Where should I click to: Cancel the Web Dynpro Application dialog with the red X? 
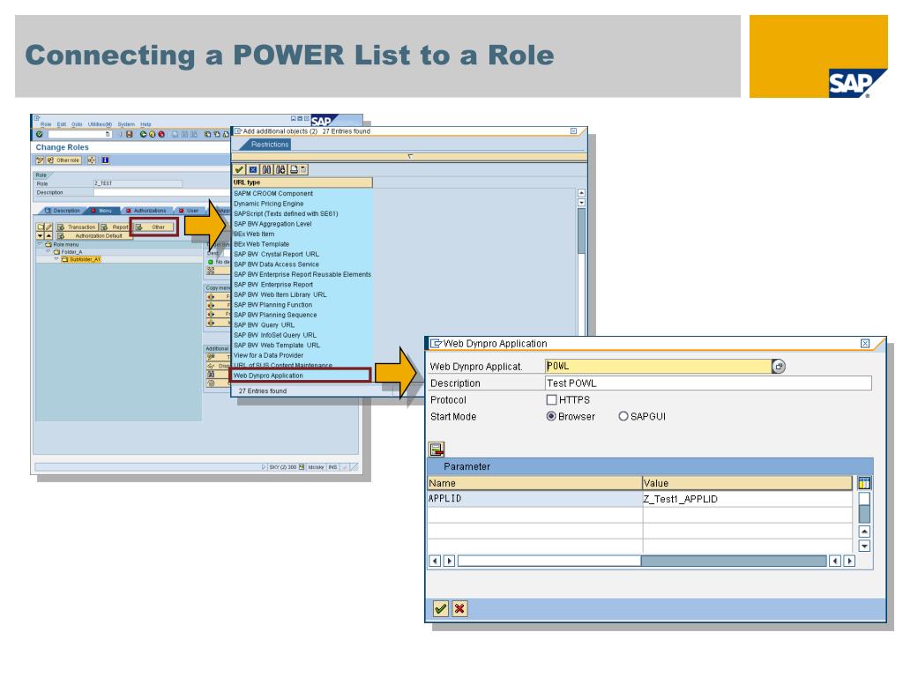459,608
